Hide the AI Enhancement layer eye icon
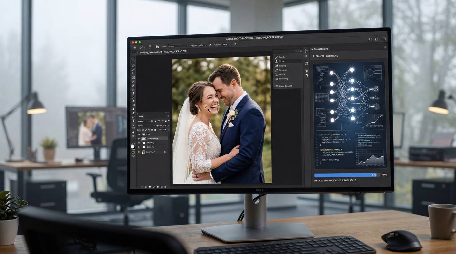This screenshot has height=254, width=456. 139,139
